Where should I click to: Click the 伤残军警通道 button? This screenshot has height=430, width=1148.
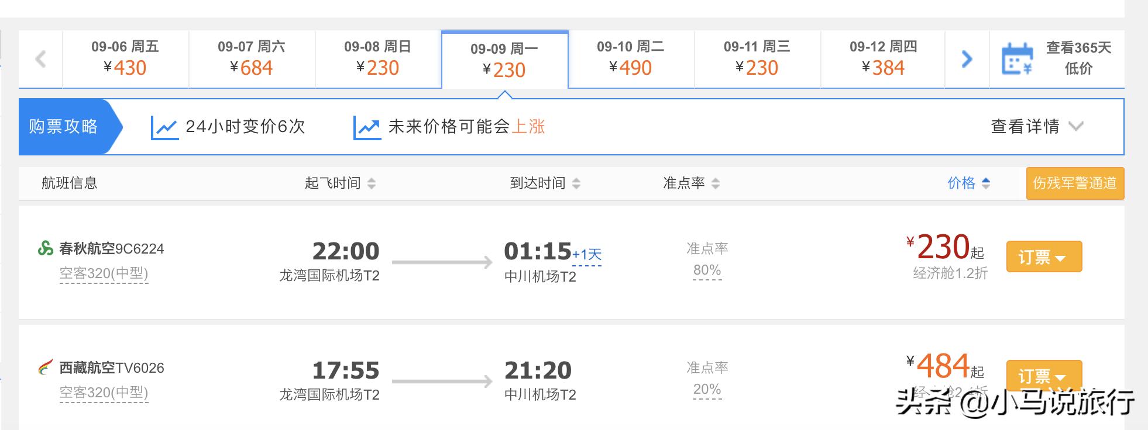click(x=1075, y=183)
